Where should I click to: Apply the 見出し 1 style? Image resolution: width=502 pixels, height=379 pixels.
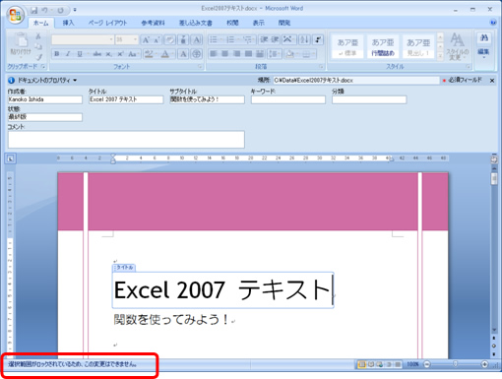click(x=418, y=46)
